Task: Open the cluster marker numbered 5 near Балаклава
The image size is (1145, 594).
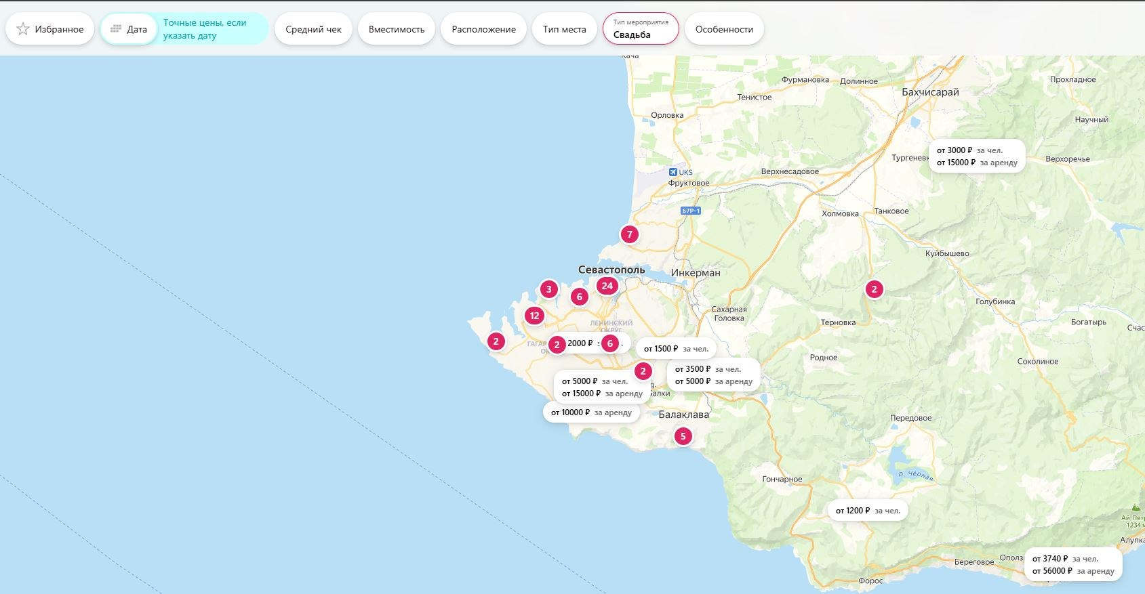Action: tap(683, 436)
